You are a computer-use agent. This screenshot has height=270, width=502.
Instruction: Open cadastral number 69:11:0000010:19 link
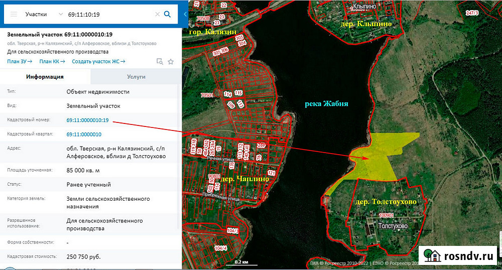click(87, 120)
